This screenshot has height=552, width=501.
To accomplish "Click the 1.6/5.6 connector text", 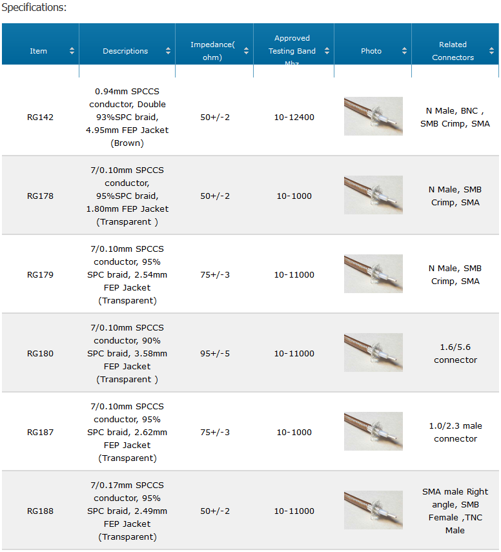I will (455, 353).
